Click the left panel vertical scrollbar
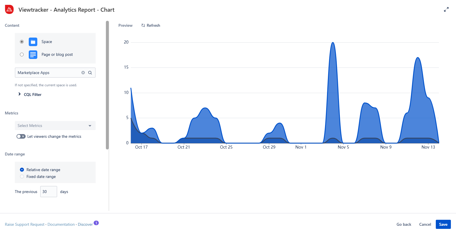 pyautogui.click(x=107, y=85)
